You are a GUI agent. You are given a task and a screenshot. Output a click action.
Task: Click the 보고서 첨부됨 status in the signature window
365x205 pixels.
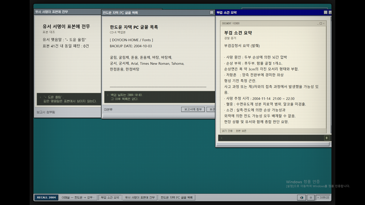(46, 112)
